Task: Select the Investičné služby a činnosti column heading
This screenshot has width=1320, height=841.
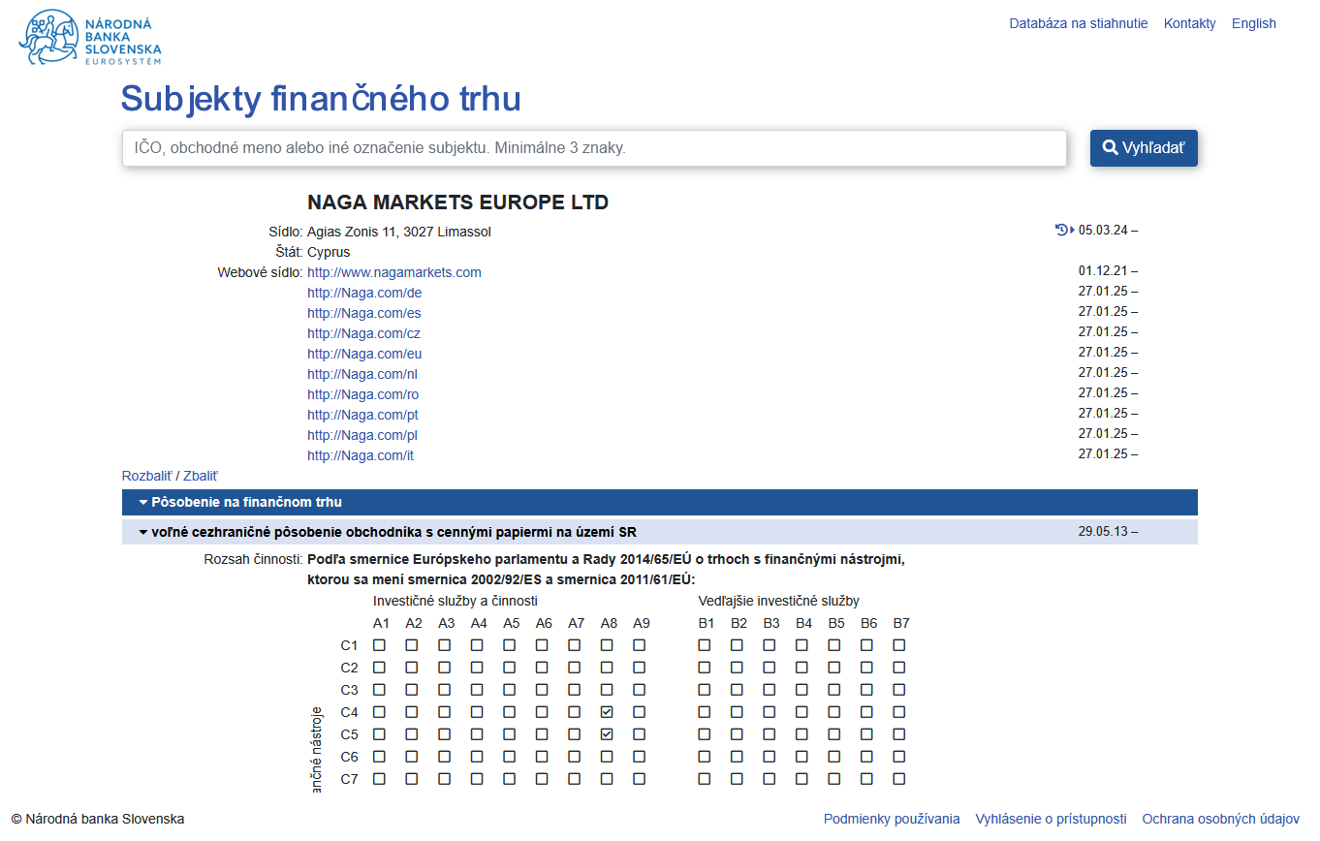Action: [456, 601]
